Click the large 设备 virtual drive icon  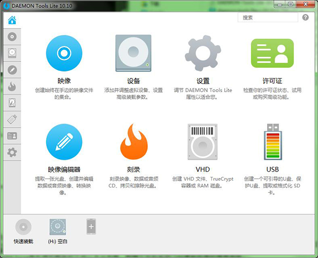tap(133, 53)
